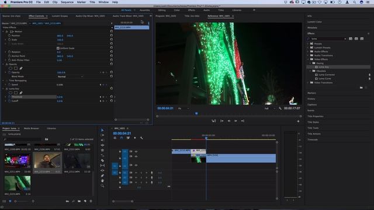The image size is (374, 210).
Task: Open playback resolution dropdown set to Full
Action: [x=269, y=108]
